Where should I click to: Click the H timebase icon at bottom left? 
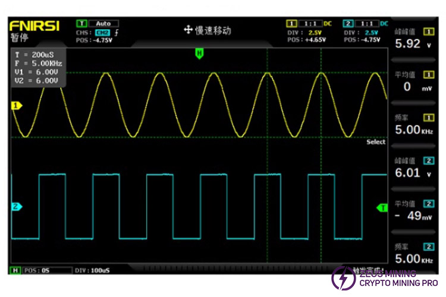(15, 270)
